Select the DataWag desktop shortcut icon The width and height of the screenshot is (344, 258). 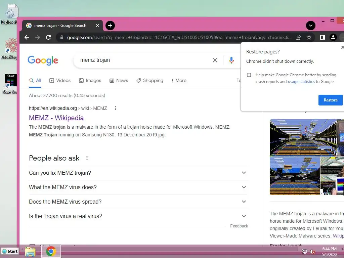point(9,49)
